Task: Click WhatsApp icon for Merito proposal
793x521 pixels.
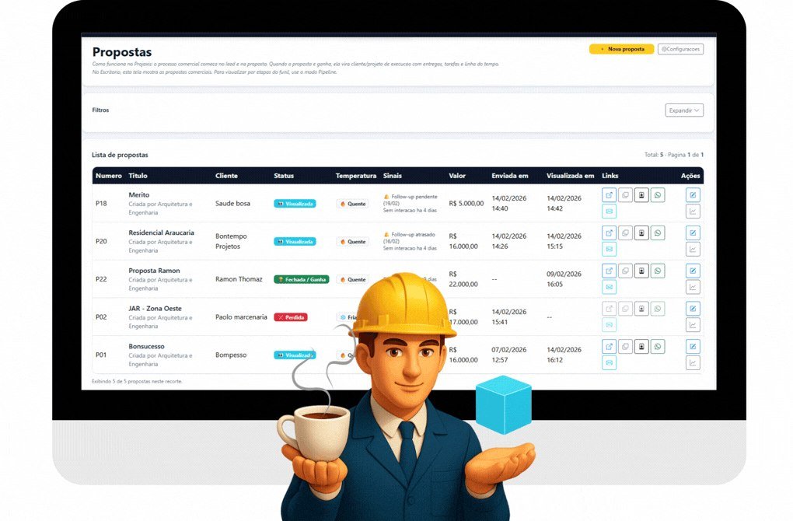Action: click(658, 195)
